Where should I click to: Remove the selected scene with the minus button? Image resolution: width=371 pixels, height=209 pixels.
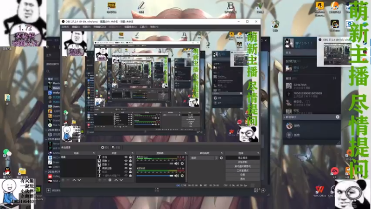68,180
